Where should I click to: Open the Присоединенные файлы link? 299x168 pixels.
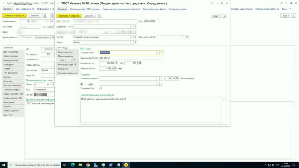click(154, 9)
